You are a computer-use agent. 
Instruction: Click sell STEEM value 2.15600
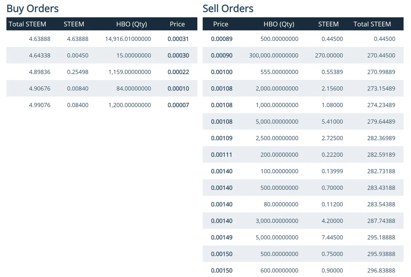point(332,89)
